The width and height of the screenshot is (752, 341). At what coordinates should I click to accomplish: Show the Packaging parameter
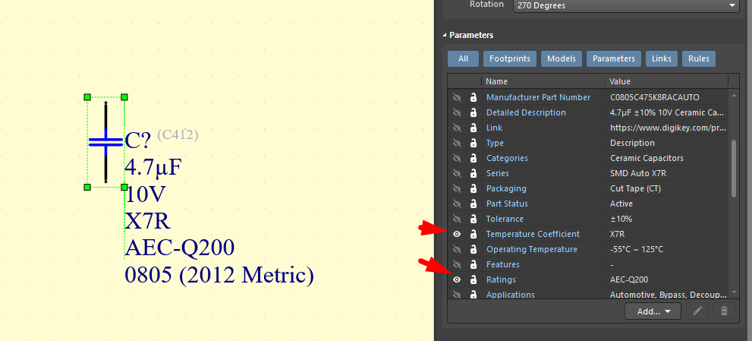pos(457,189)
